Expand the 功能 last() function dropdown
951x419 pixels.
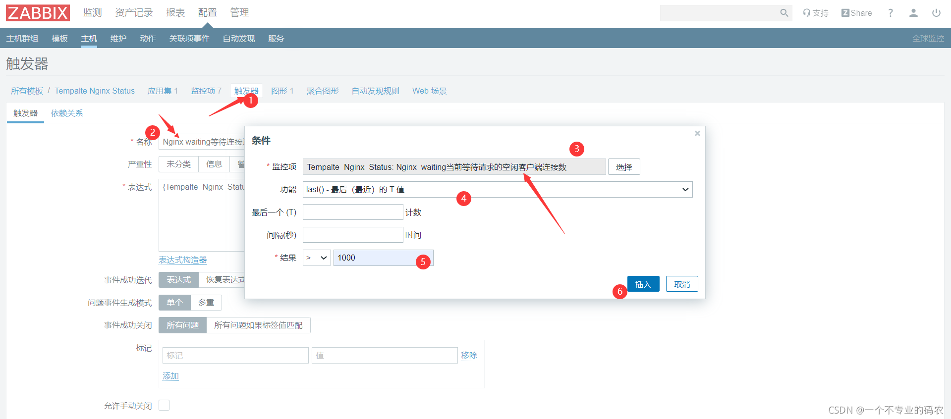498,189
